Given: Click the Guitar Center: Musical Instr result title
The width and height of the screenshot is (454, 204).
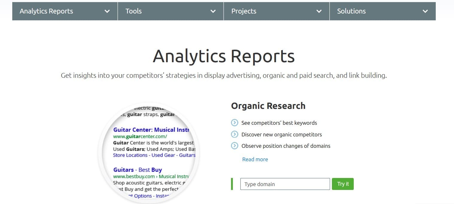Looking at the screenshot, I should (x=151, y=130).
